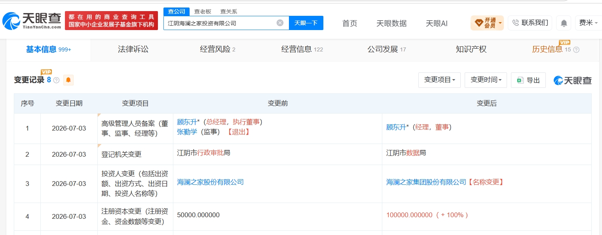The height and width of the screenshot is (235, 602).
Task: Open the 变更时间 filter dropdown
Action: pos(486,80)
